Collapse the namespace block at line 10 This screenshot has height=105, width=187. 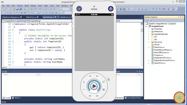[13, 24]
